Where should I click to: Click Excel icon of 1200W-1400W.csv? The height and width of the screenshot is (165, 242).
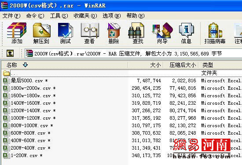tap(6, 110)
